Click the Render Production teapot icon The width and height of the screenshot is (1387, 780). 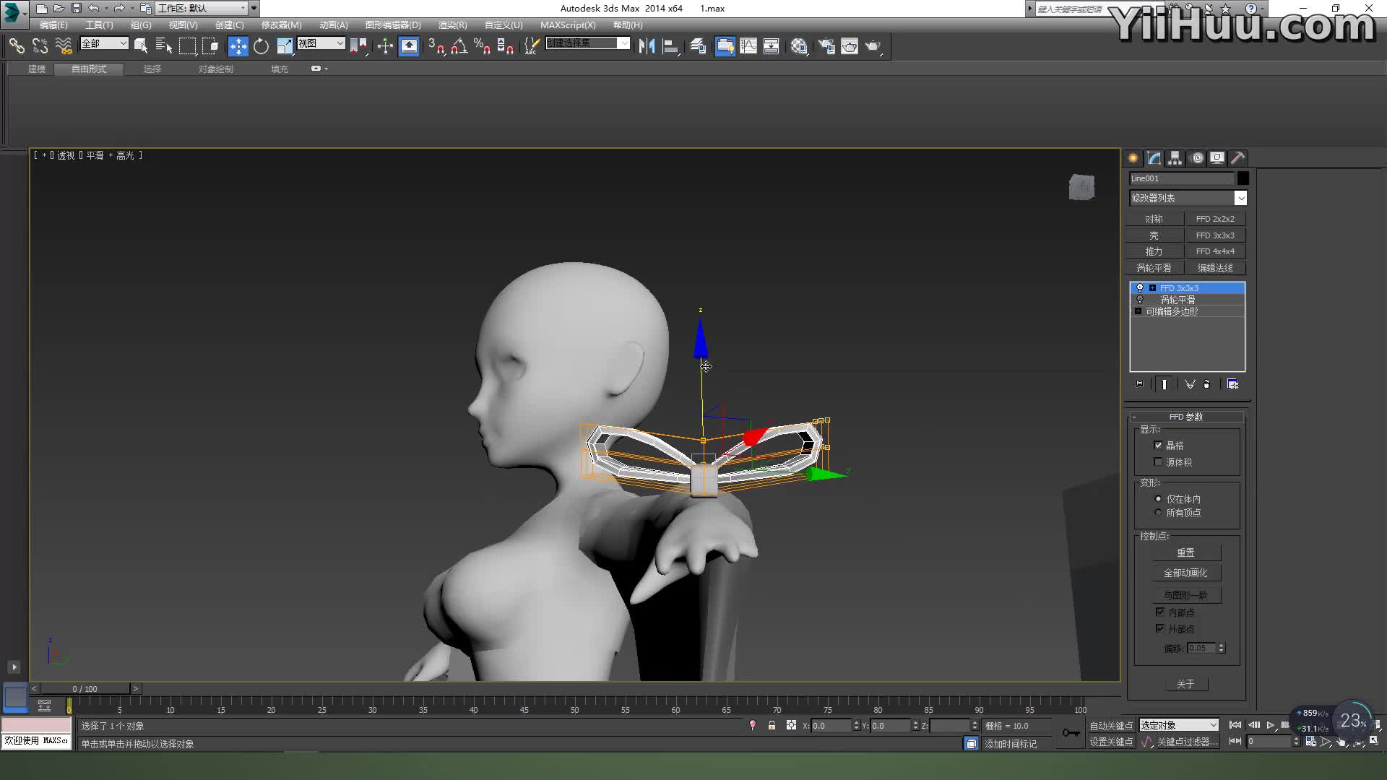point(873,46)
